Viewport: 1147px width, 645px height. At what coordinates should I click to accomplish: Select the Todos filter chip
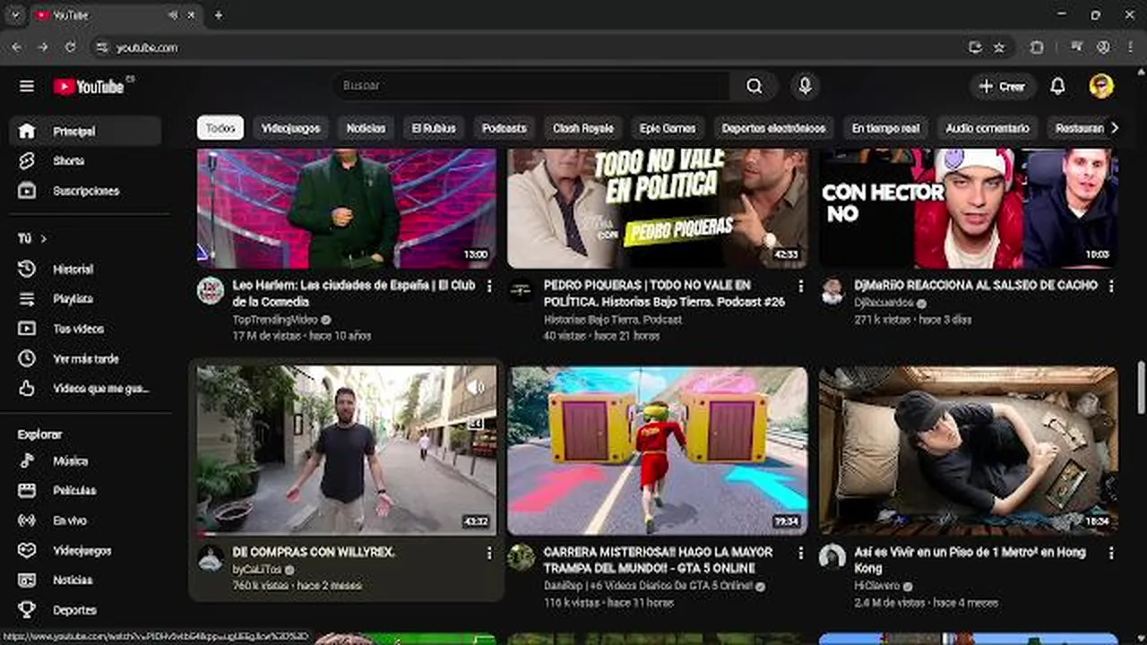(x=220, y=128)
